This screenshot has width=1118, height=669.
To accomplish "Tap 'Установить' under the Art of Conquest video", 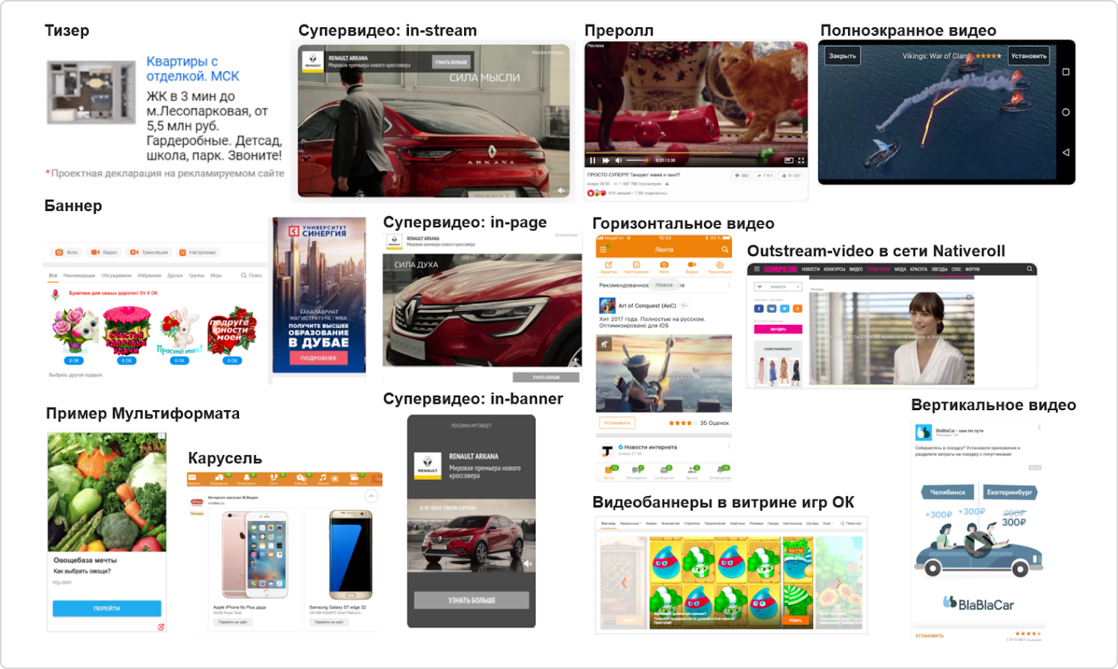I will point(616,423).
